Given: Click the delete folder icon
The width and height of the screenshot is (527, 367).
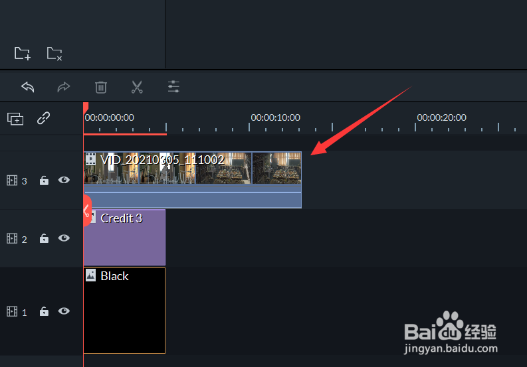Looking at the screenshot, I should tap(54, 54).
